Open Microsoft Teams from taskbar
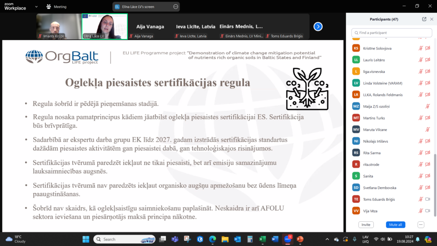This screenshot has height=246, width=437. click(x=175, y=239)
